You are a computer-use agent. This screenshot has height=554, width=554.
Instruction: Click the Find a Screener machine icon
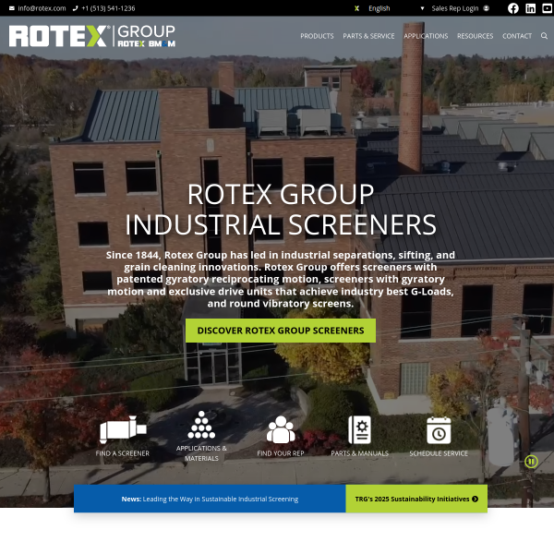click(x=123, y=429)
